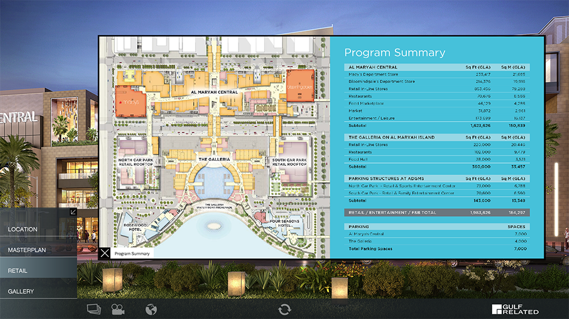Click the Retail In-Line Stores 220,000 row
Screen dimensions: 569x319
[x=437, y=144]
